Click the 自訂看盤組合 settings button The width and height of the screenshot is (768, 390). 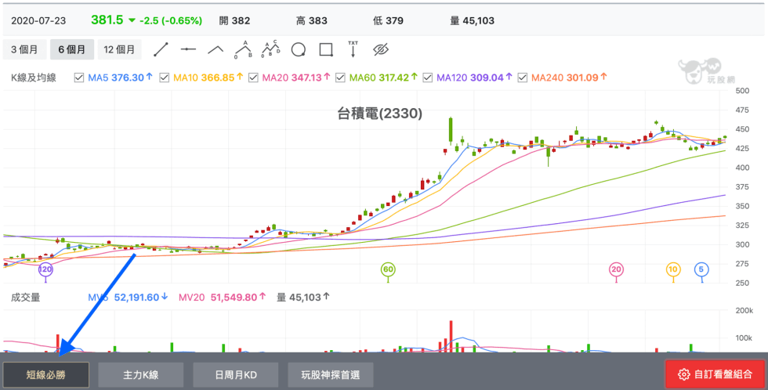click(715, 374)
